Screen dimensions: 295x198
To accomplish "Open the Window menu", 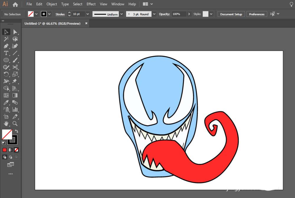I will tap(118, 4).
